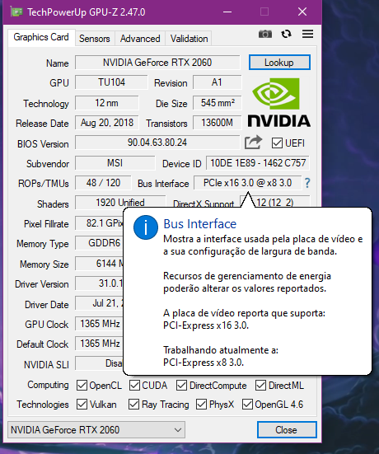Toggle the DirectML checkbox
The image size is (379, 454).
tap(260, 386)
